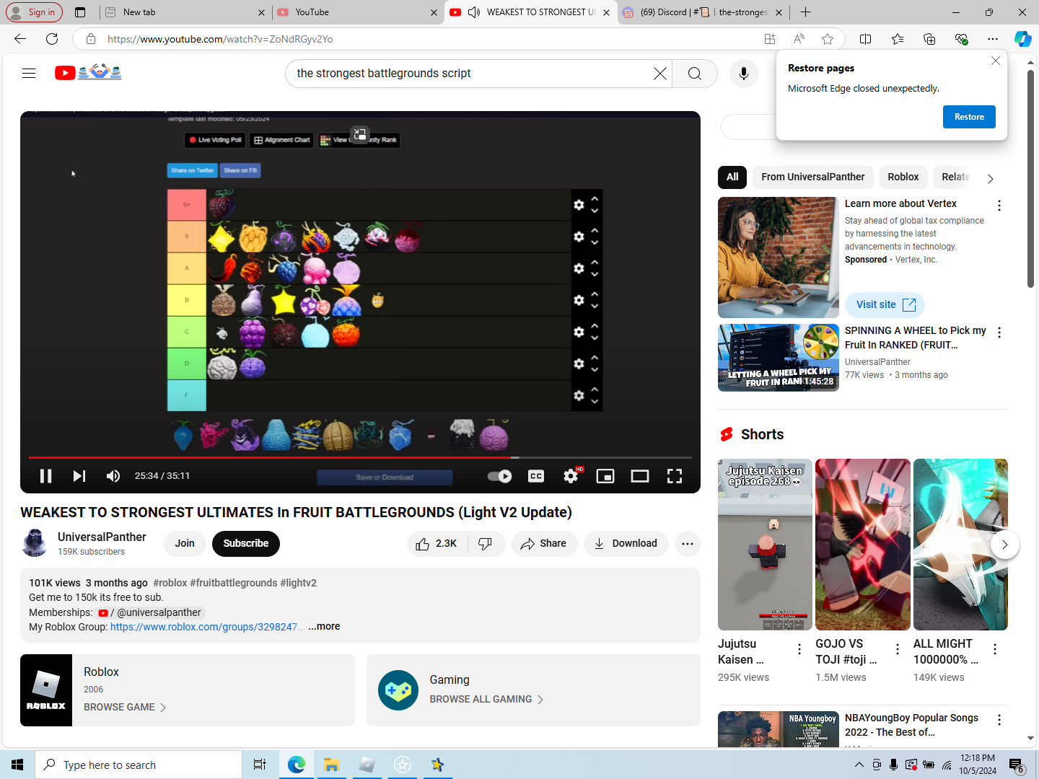This screenshot has width=1039, height=779.
Task: Enter full screen video mode
Action: tap(675, 476)
